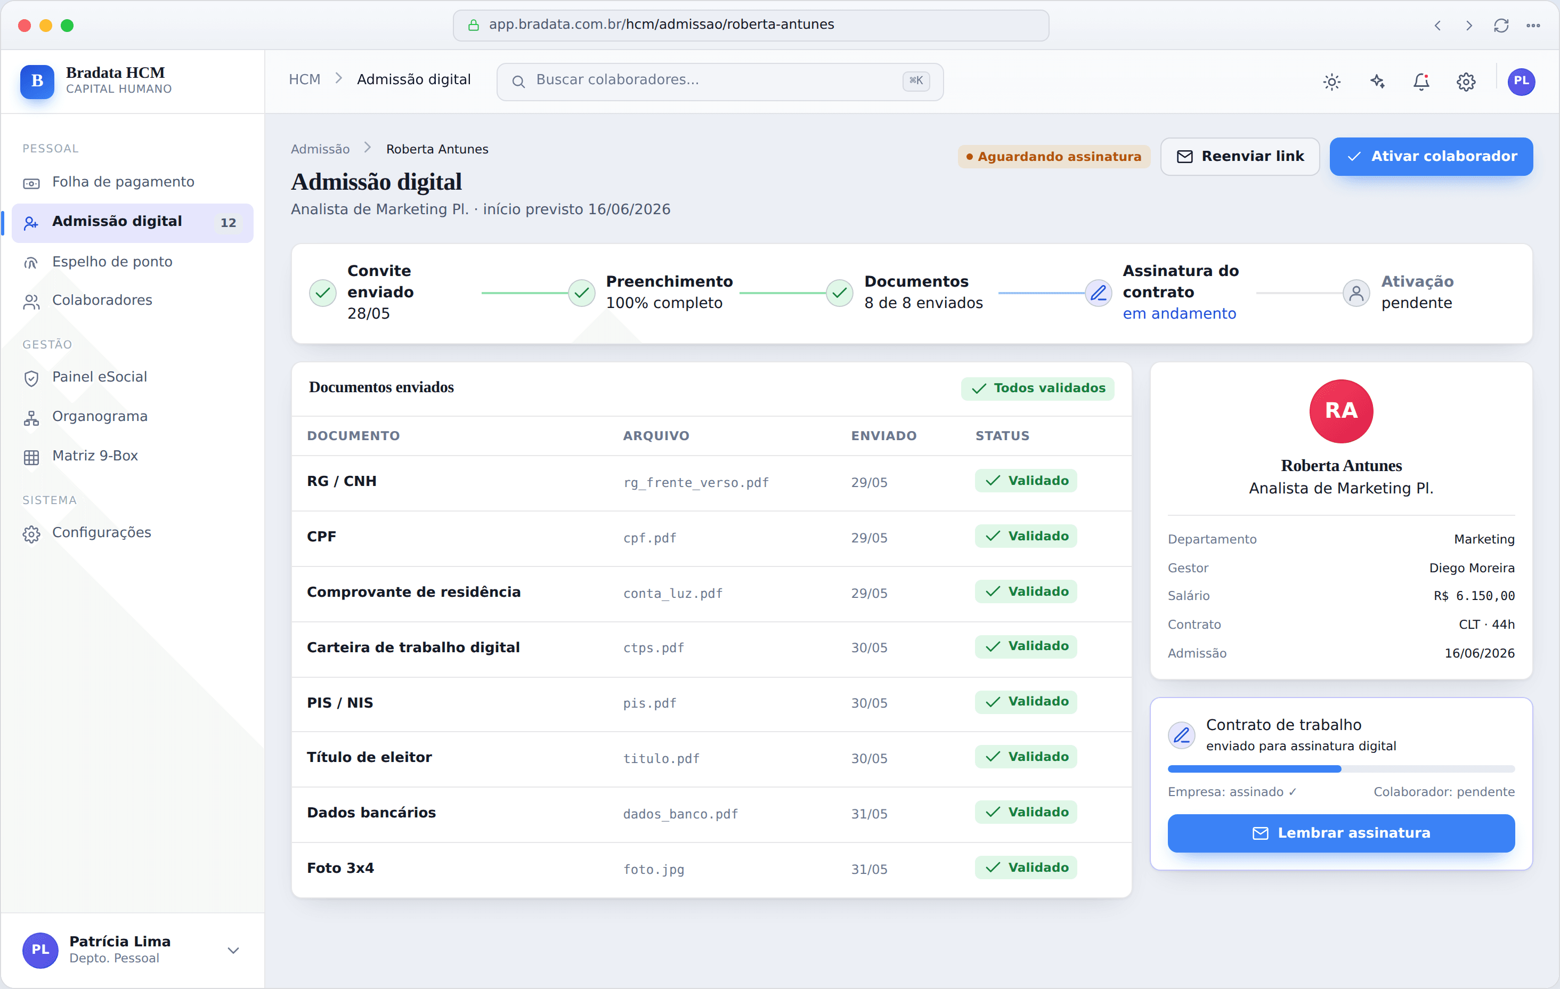This screenshot has width=1560, height=989.
Task: Toggle light theme sun icon
Action: [1331, 82]
